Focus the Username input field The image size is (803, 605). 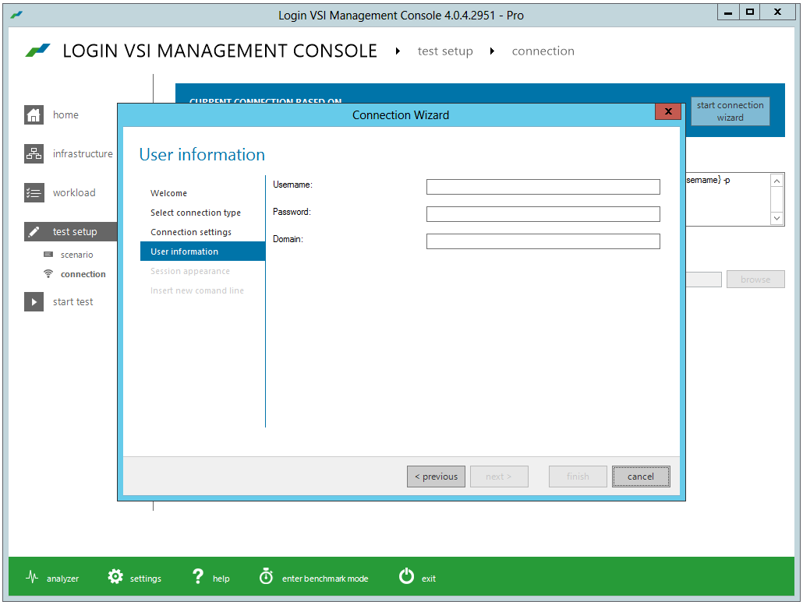(x=543, y=187)
